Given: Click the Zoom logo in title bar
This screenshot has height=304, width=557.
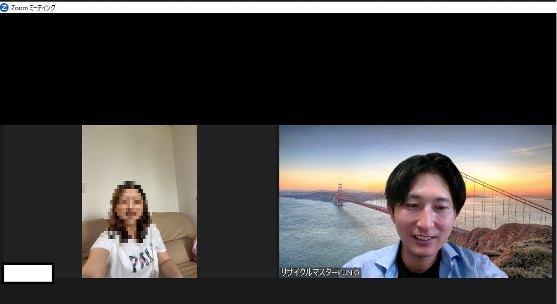Looking at the screenshot, I should click(x=5, y=7).
